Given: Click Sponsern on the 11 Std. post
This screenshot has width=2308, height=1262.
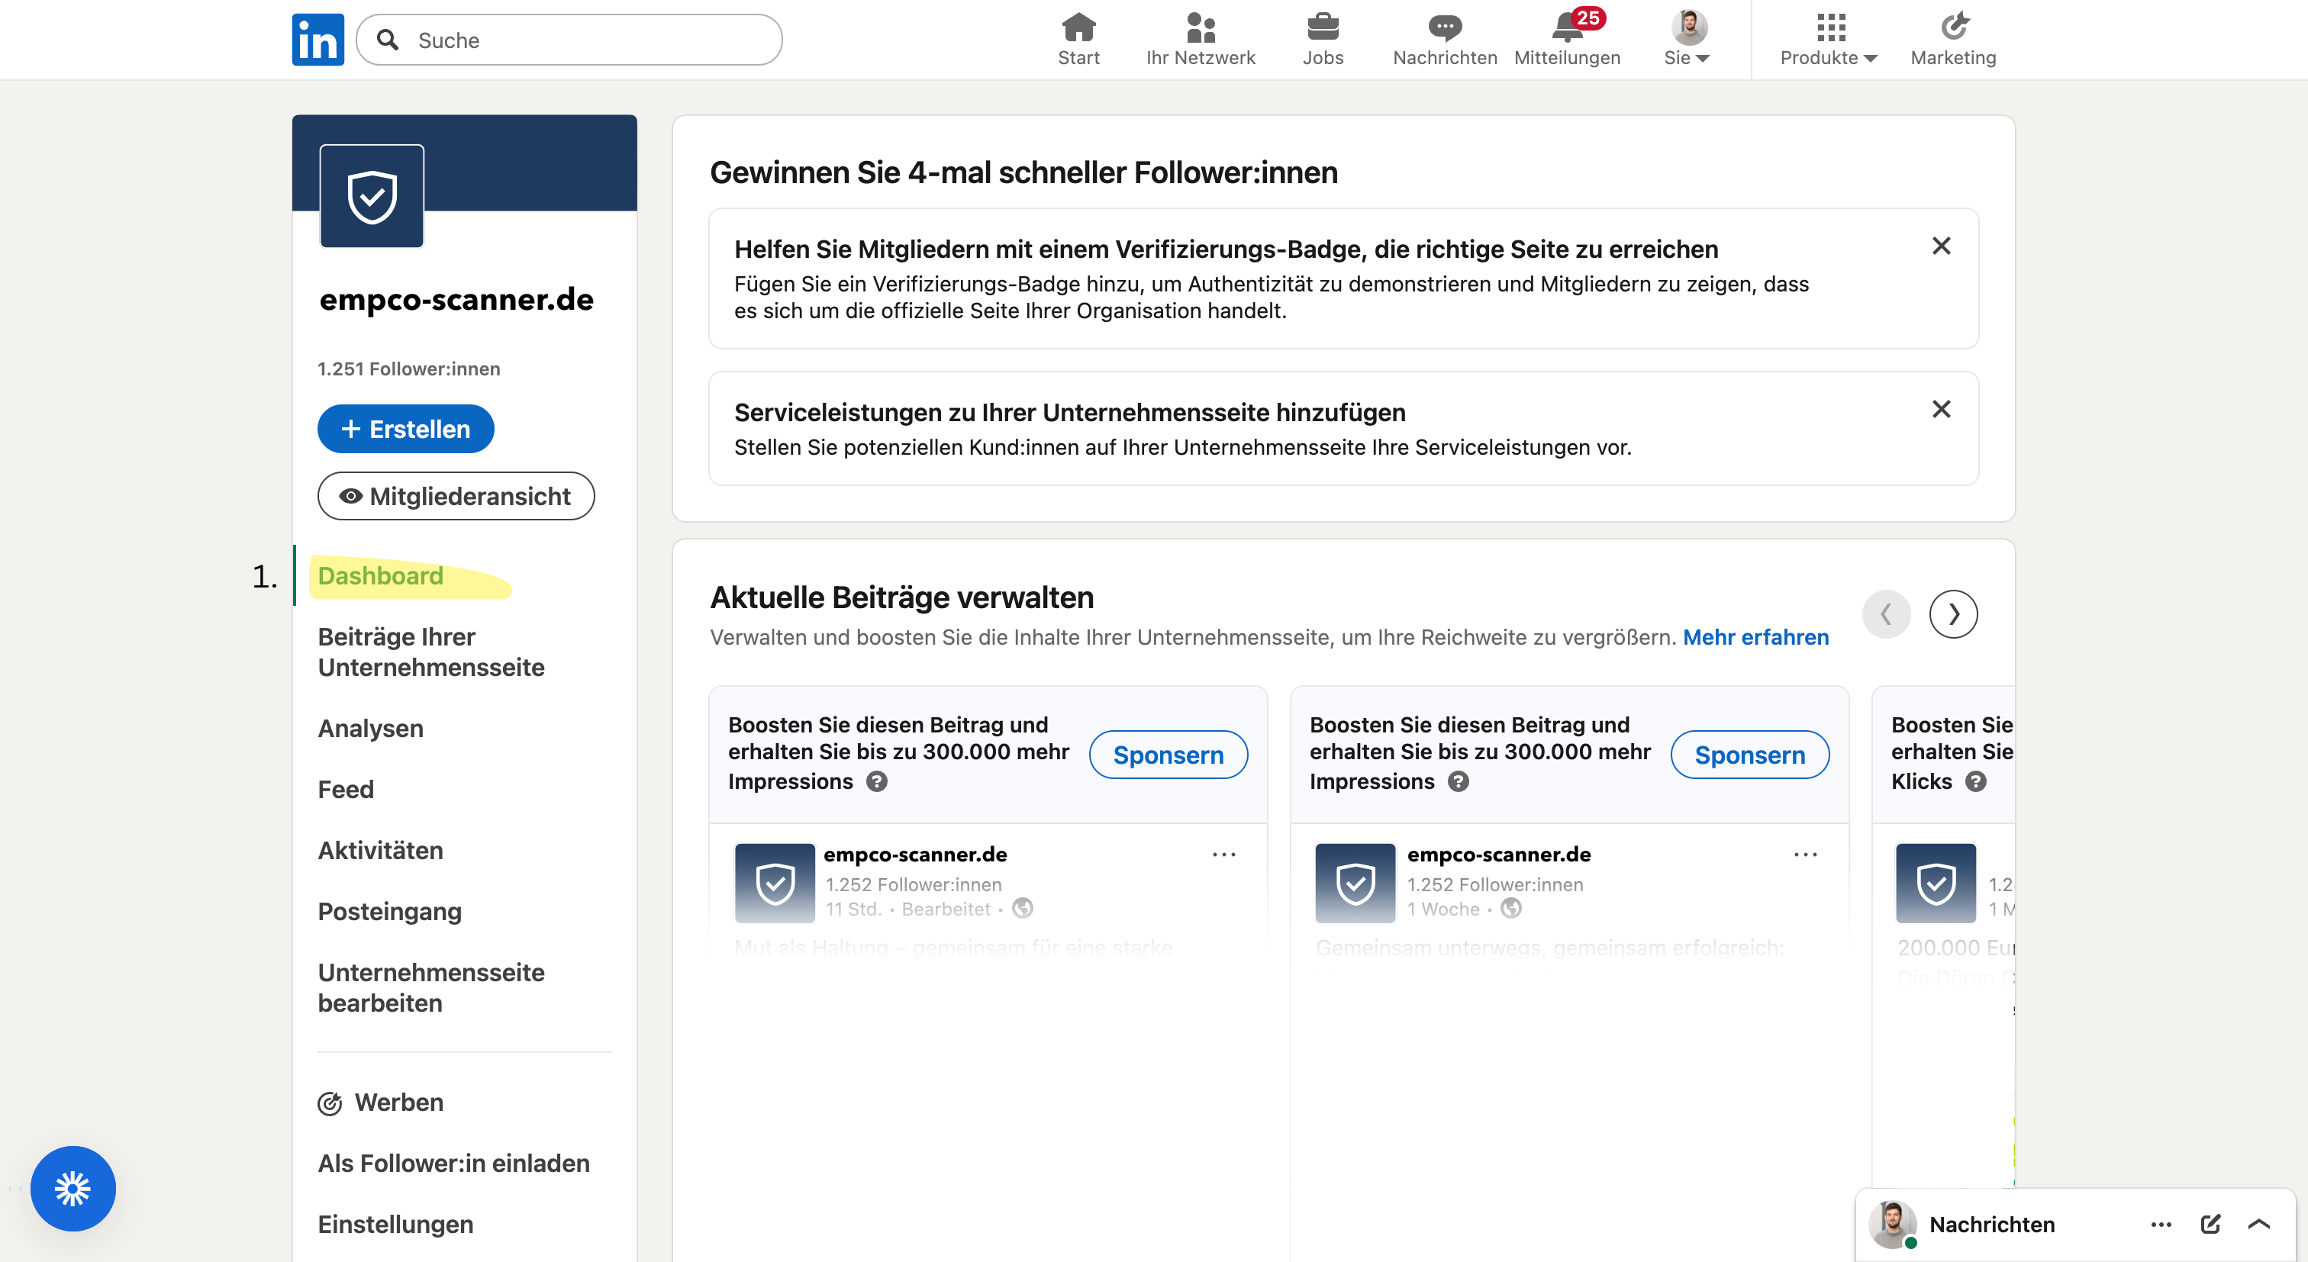Looking at the screenshot, I should click(1168, 754).
